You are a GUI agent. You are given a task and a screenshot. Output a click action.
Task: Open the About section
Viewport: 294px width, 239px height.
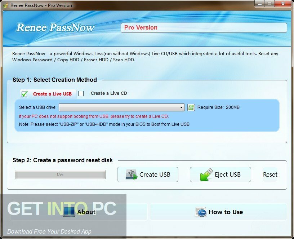[x=79, y=212]
